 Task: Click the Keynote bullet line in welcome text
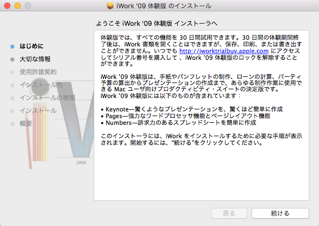[x=192, y=109]
